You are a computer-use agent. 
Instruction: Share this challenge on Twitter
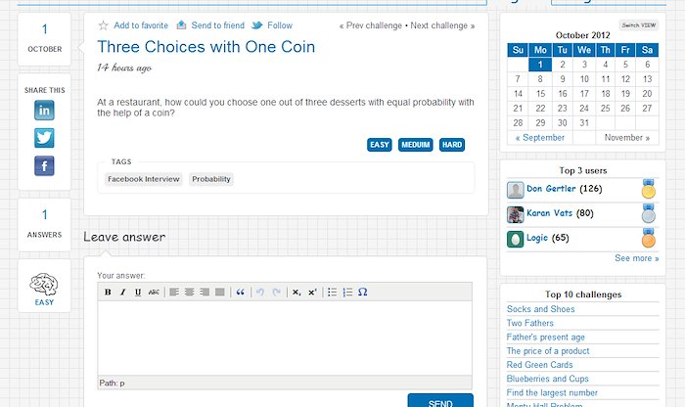point(44,138)
